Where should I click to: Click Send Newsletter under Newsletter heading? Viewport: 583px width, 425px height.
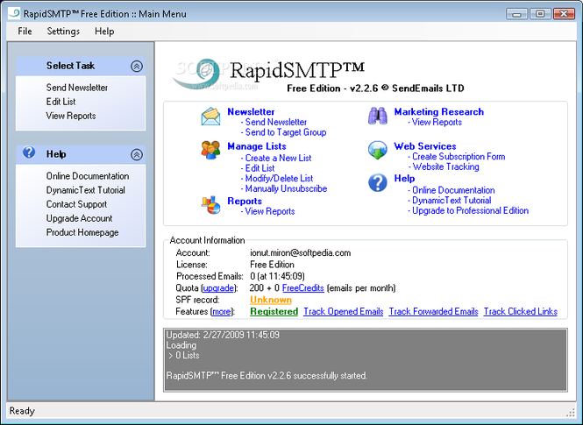click(x=276, y=122)
